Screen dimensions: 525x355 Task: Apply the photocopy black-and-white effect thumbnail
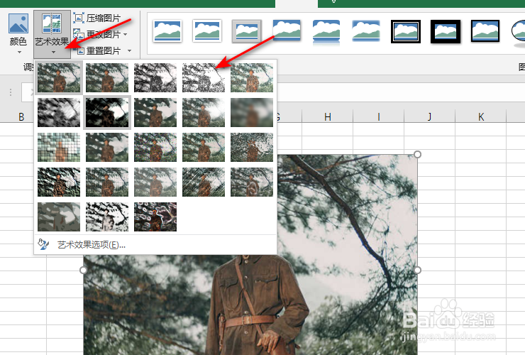click(x=107, y=217)
